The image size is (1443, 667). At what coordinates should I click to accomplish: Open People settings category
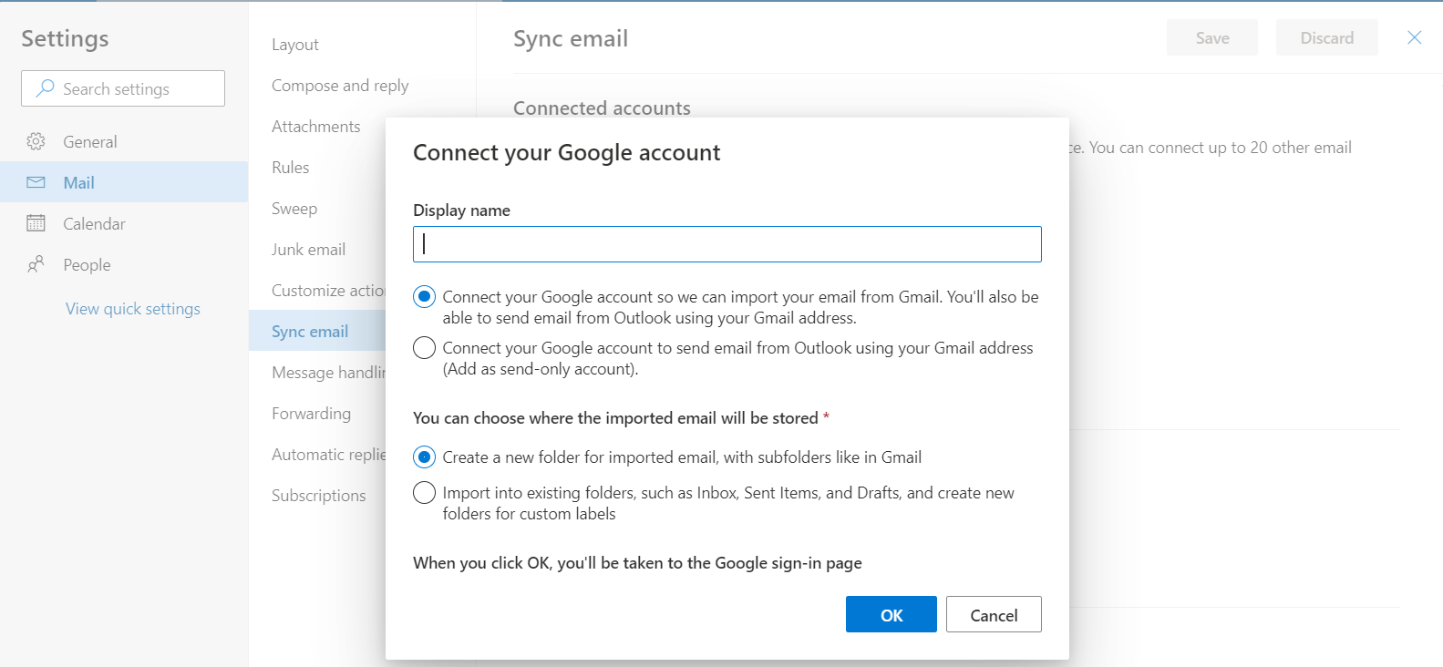click(x=124, y=264)
